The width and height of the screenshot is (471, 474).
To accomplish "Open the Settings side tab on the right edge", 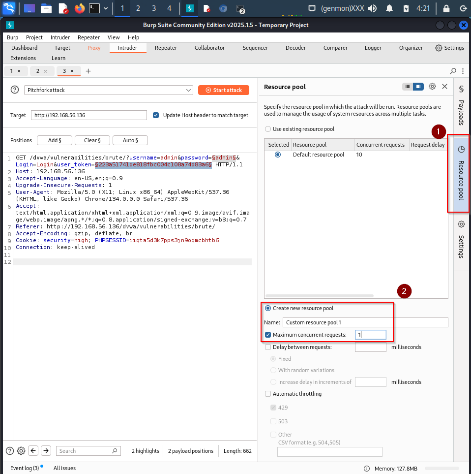I will (461, 239).
